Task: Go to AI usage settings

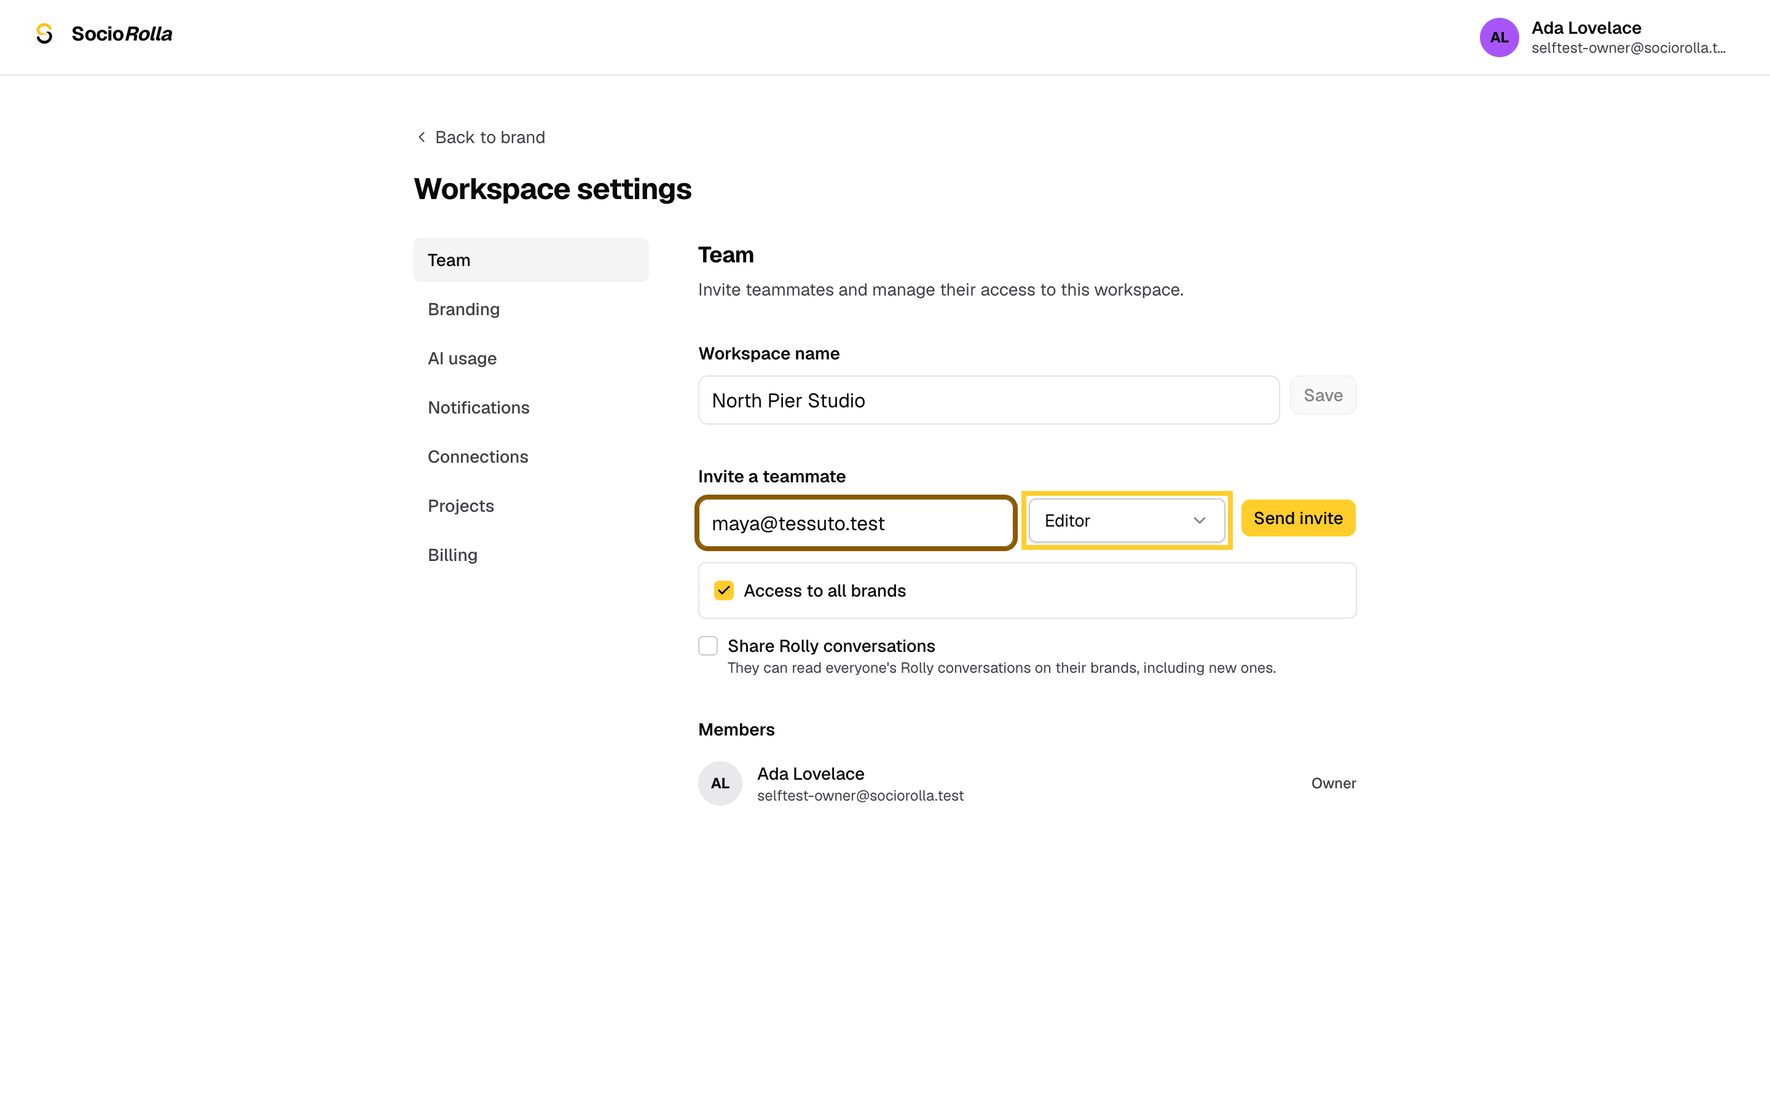Action: tap(530, 358)
